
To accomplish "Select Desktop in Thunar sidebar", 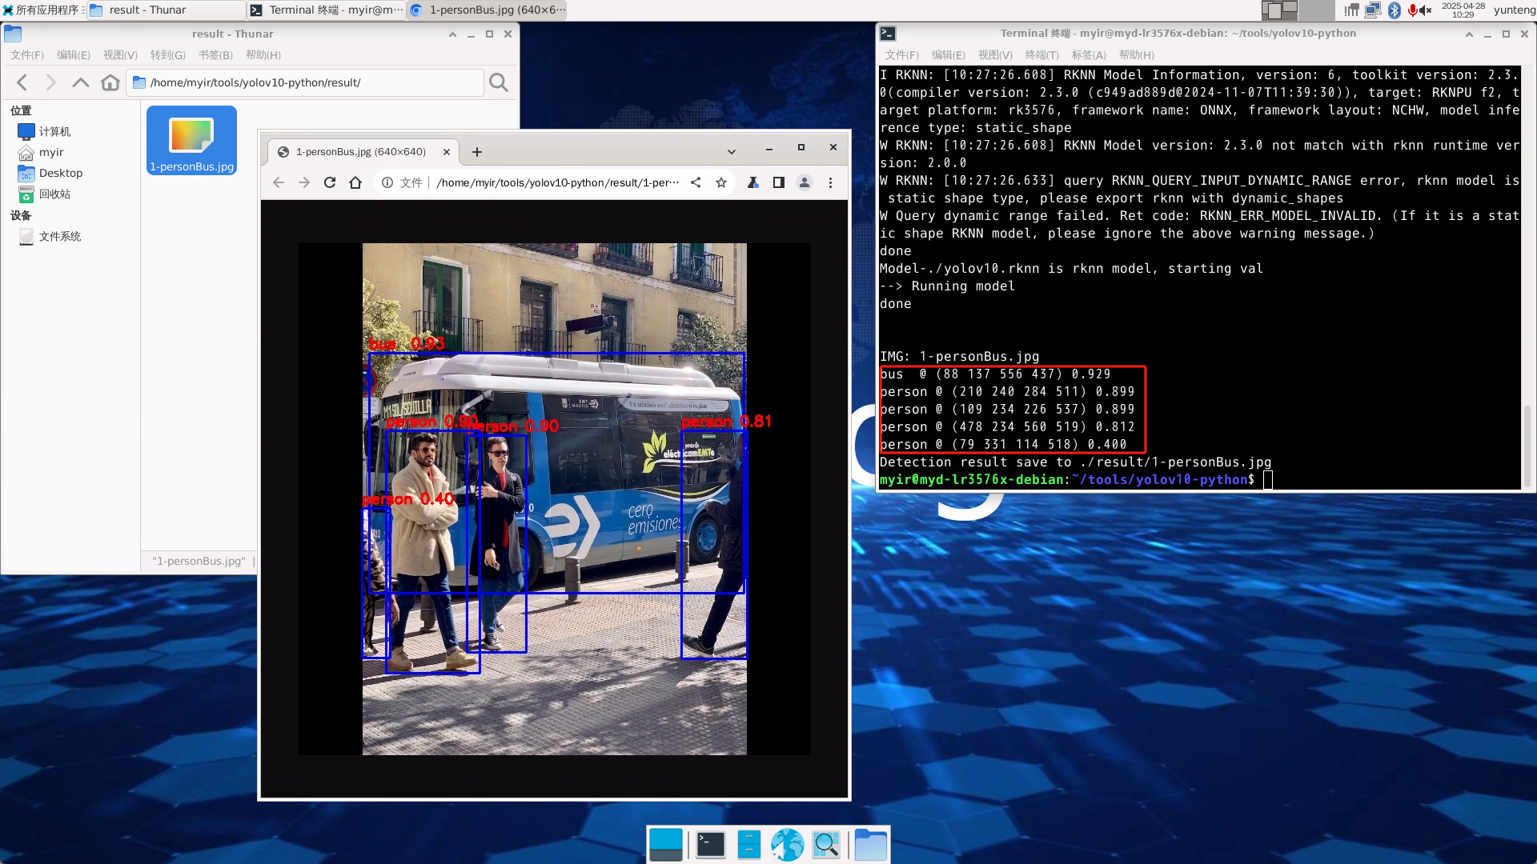I will [60, 173].
